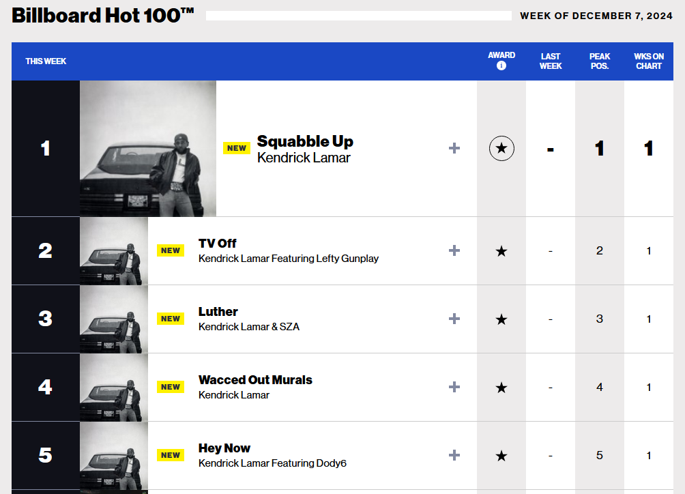
Task: Click weeks on chart value for Luther
Action: [649, 319]
